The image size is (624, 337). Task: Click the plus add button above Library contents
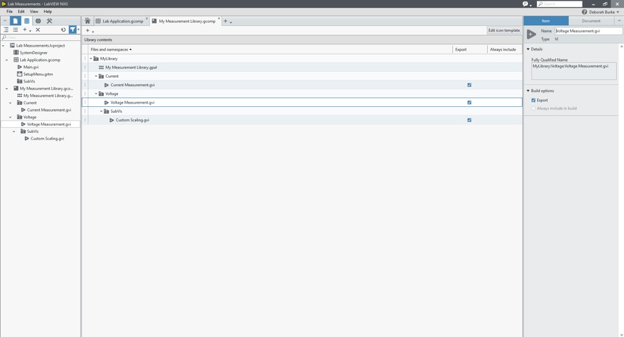click(x=88, y=30)
